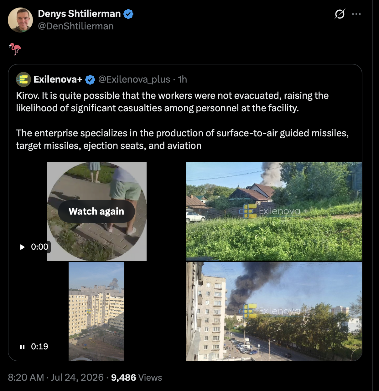This screenshot has width=379, height=391.
Task: Click the Exilenova+ display name
Action: 58,79
